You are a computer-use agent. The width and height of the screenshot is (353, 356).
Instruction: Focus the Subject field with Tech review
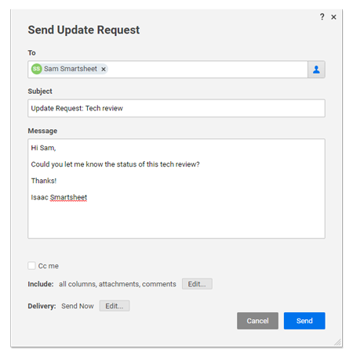pyautogui.click(x=176, y=108)
